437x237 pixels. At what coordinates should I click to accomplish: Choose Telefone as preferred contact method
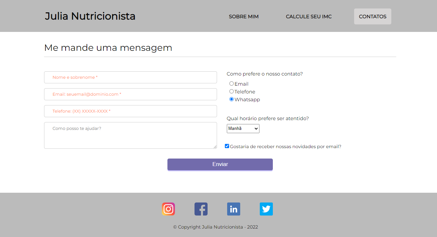(231, 91)
